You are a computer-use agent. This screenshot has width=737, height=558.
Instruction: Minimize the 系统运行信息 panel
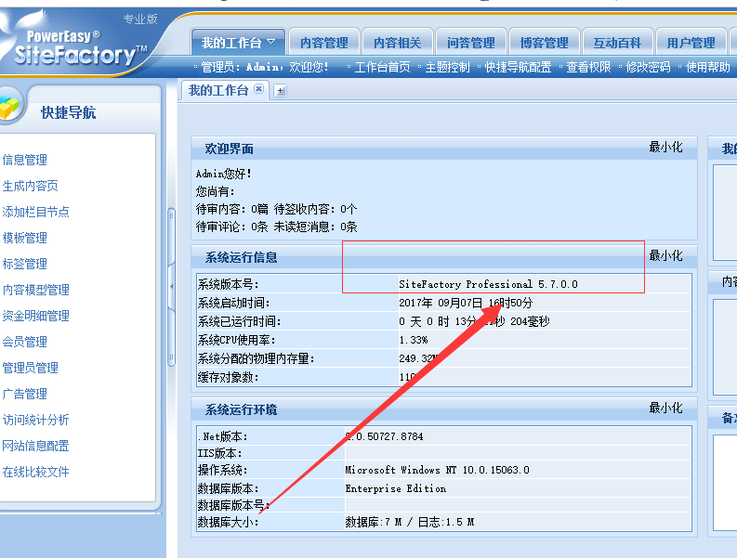(x=665, y=255)
